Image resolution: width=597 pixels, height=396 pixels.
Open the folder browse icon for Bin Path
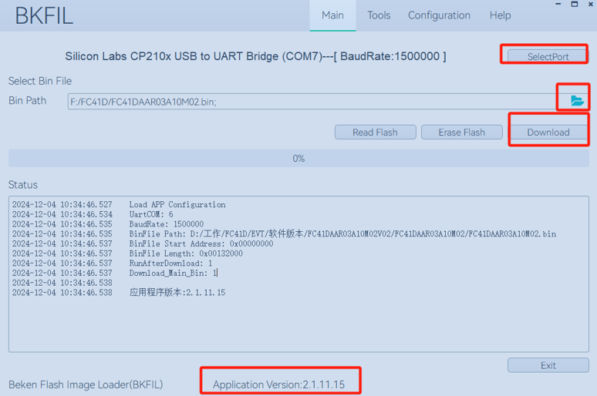[x=576, y=100]
